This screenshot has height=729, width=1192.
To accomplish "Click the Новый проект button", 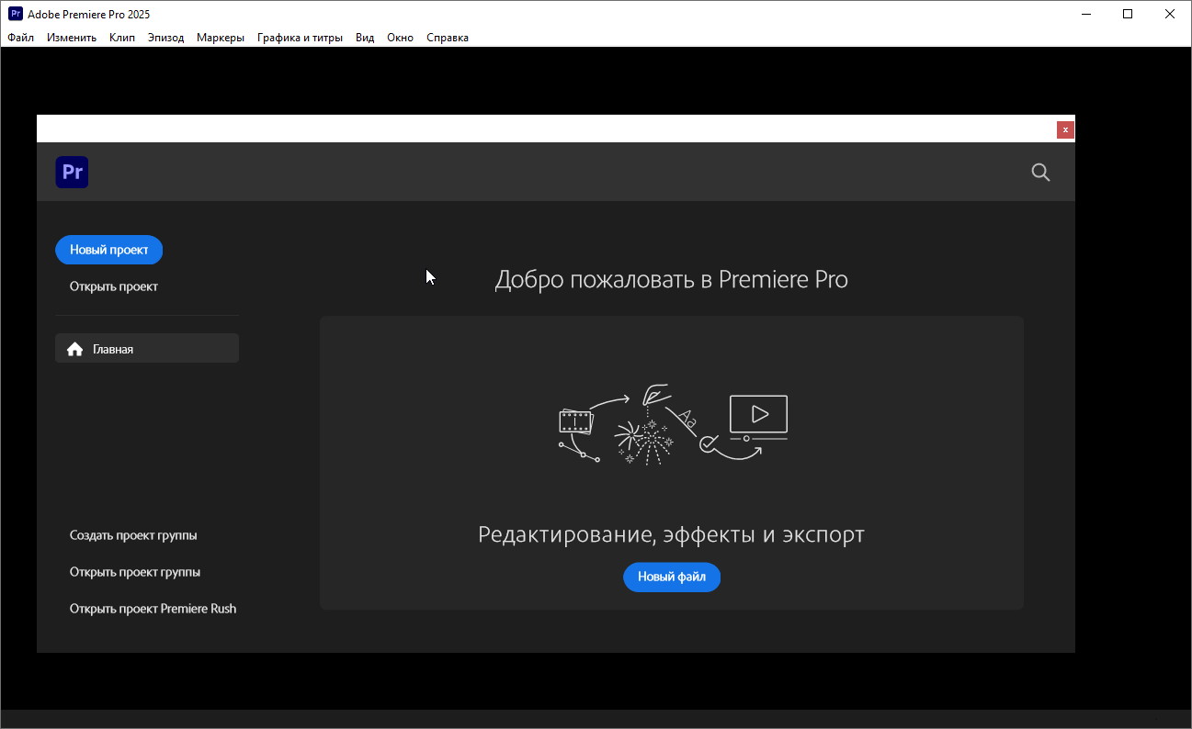I will (108, 250).
